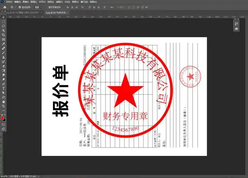Open the 编辑(E) menu
This screenshot has height=178, width=248.
17,2
